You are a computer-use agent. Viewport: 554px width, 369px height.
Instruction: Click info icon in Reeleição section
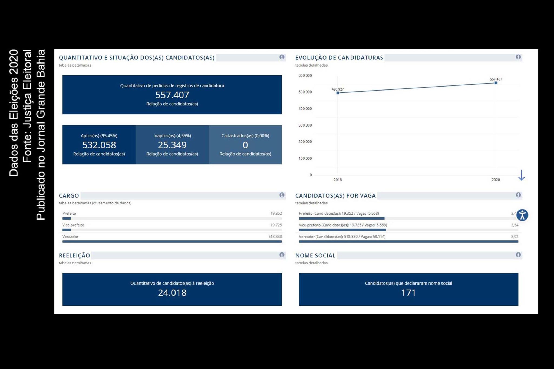point(282,255)
